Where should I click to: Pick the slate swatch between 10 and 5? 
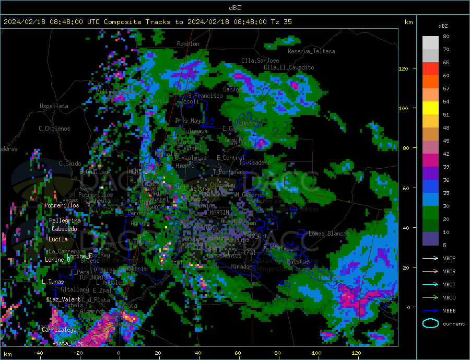[x=430, y=239]
